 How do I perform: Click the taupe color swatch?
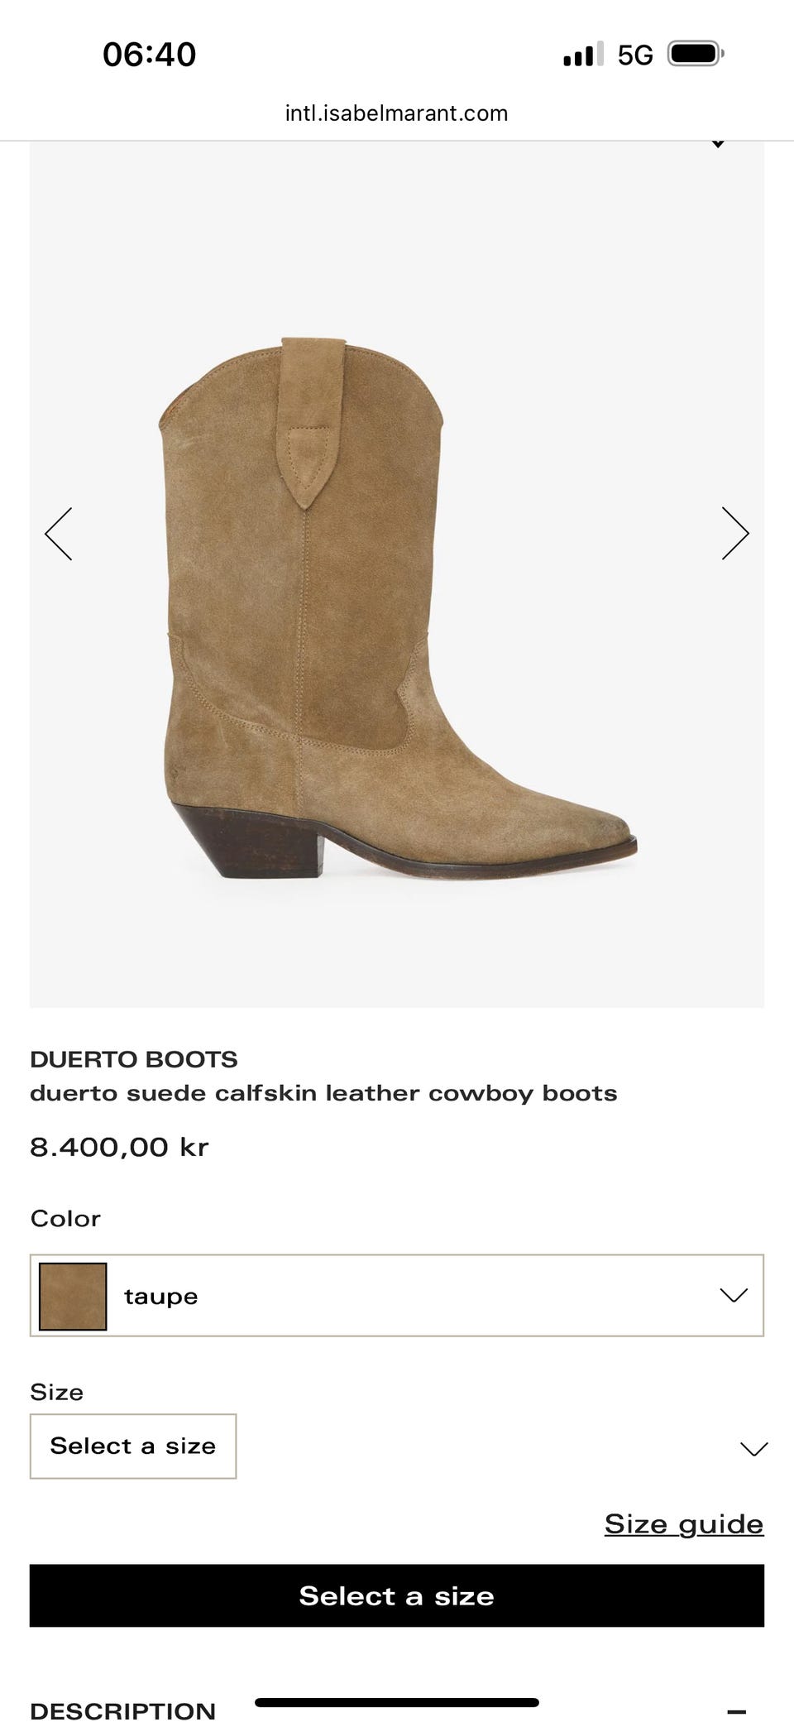point(73,1296)
